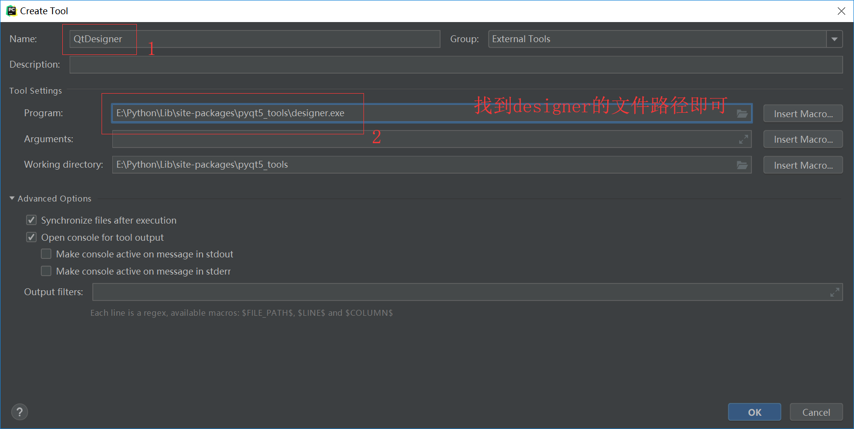Enable Make console active on message in stdout
Screen dimensions: 854x429
coord(46,254)
